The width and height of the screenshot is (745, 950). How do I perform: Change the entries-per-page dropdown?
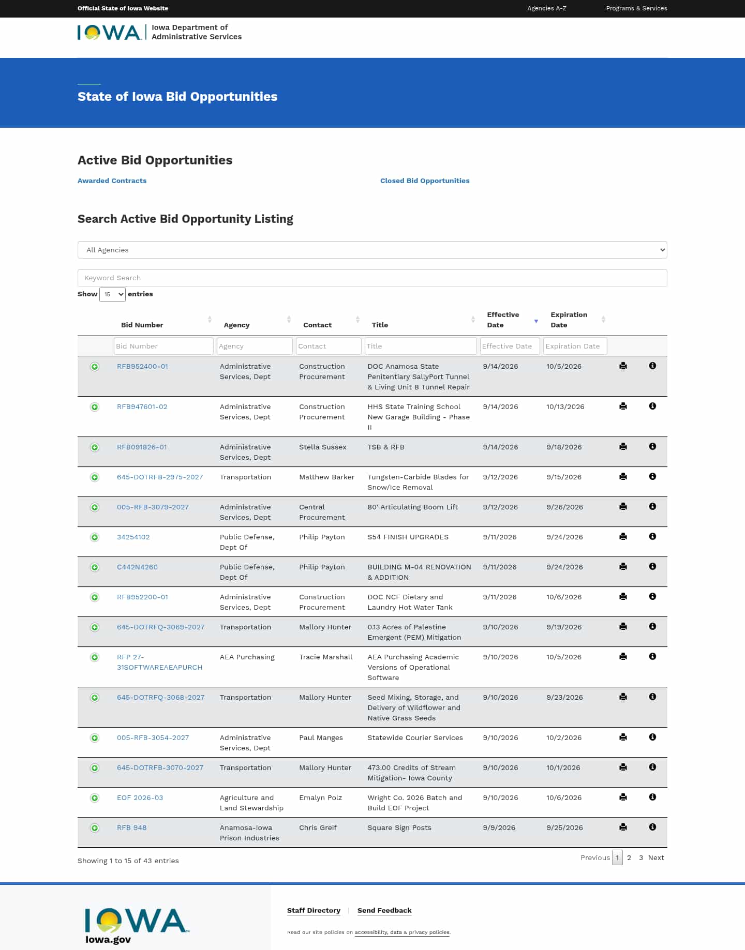click(112, 294)
